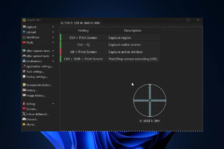The width and height of the screenshot is (224, 149).
Task: Expand the Destinations submenu arrow
Action: (53, 61)
